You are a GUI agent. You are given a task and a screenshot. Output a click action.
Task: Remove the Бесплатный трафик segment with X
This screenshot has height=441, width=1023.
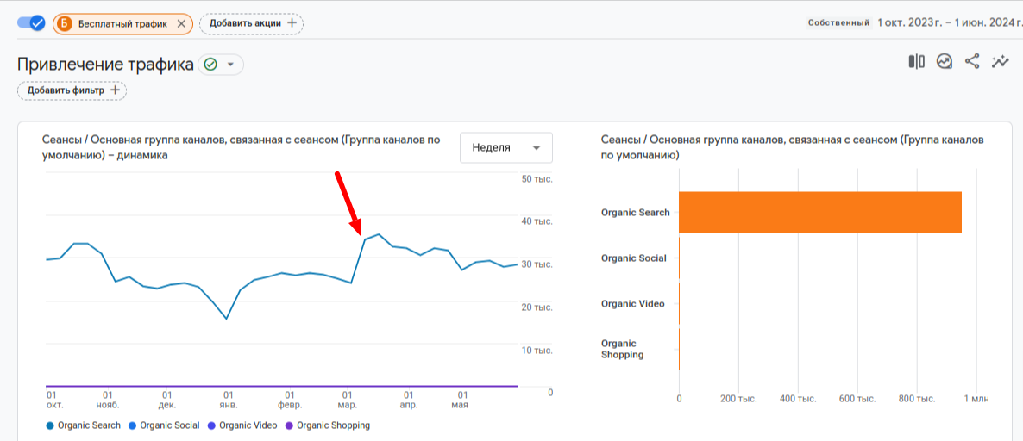pos(181,24)
